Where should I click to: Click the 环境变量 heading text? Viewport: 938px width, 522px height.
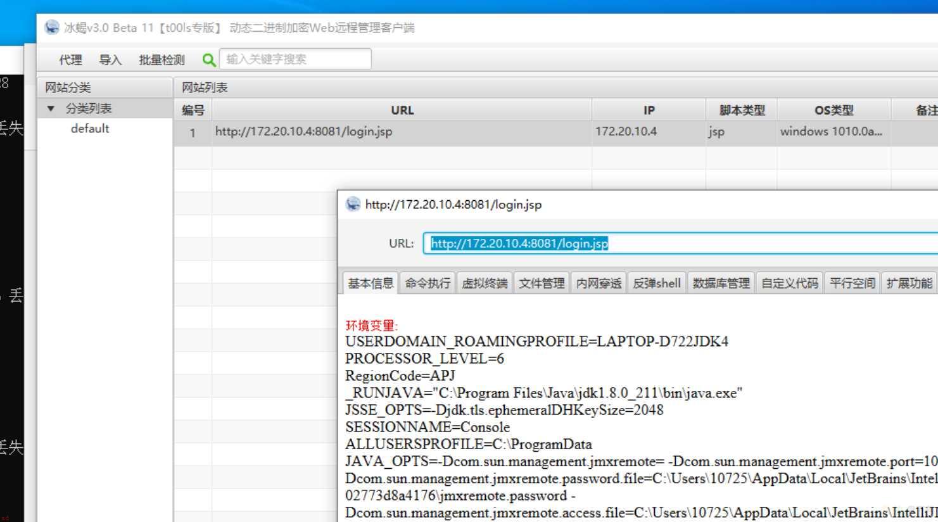pyautogui.click(x=371, y=326)
